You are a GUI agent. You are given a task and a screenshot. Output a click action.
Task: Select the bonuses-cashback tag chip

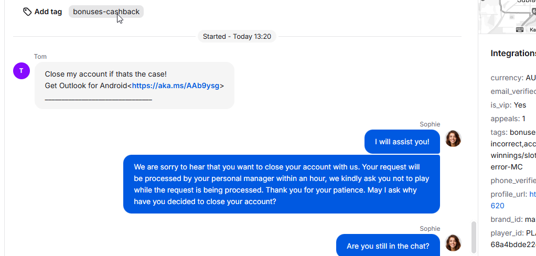tap(106, 12)
